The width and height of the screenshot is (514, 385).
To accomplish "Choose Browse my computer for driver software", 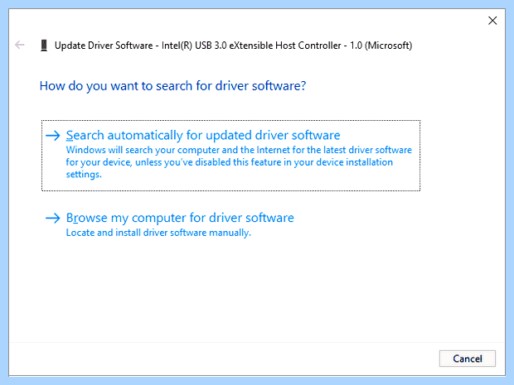I will [x=180, y=218].
